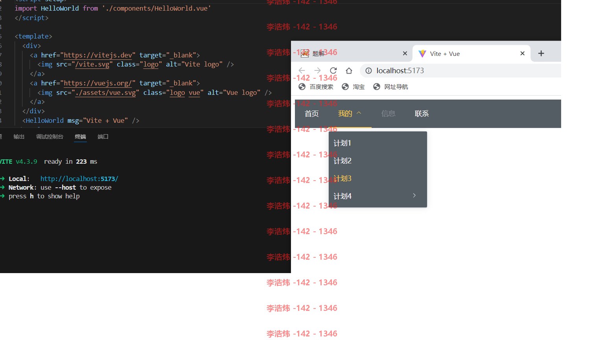Open the 网址导航 bookmark
The height and width of the screenshot is (340, 604).
(390, 87)
